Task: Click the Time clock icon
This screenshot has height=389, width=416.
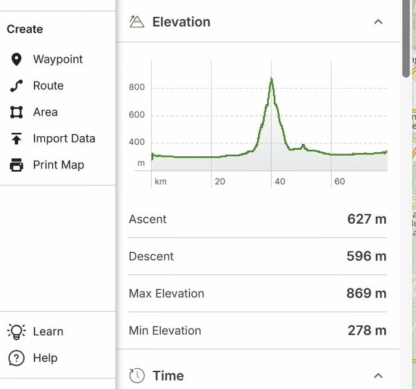Action: 136,375
